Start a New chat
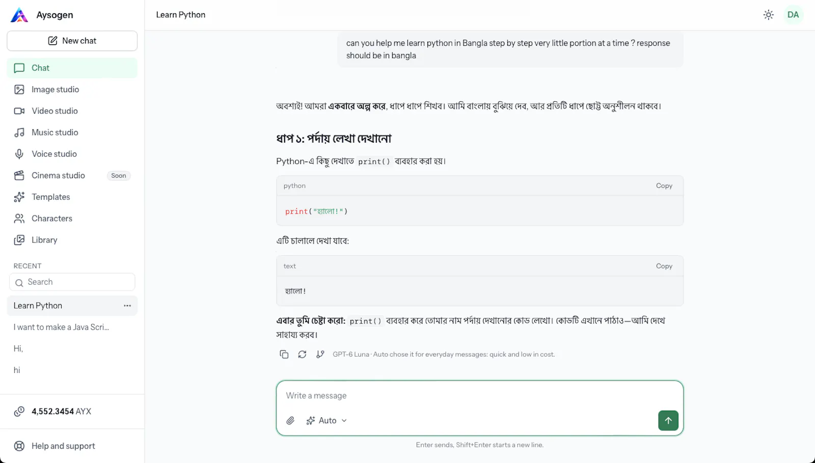 [x=72, y=41]
